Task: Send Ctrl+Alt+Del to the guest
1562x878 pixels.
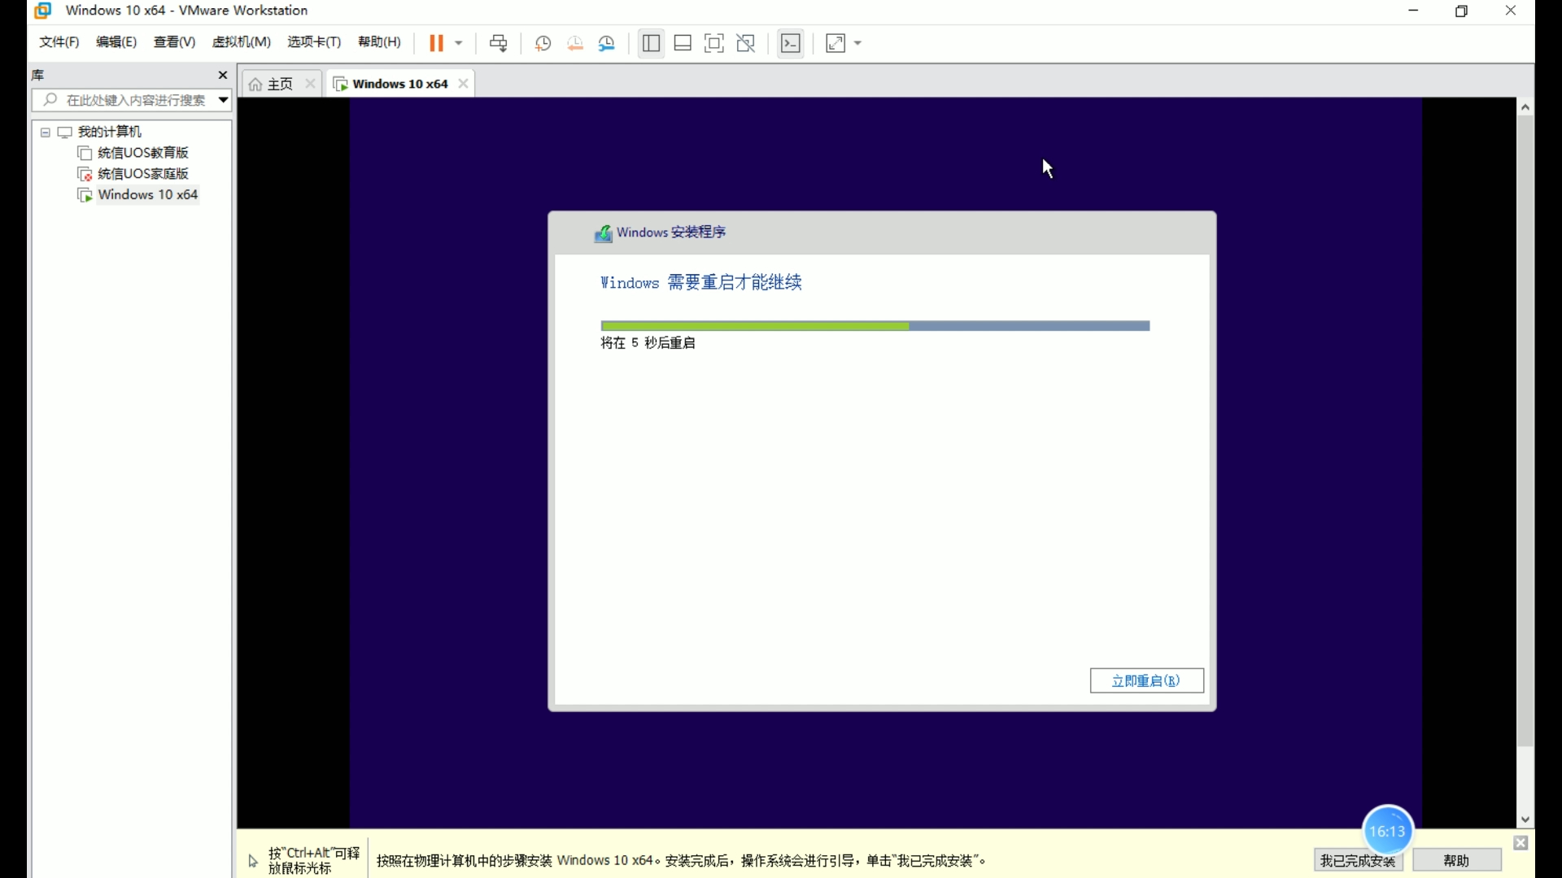Action: (x=499, y=43)
